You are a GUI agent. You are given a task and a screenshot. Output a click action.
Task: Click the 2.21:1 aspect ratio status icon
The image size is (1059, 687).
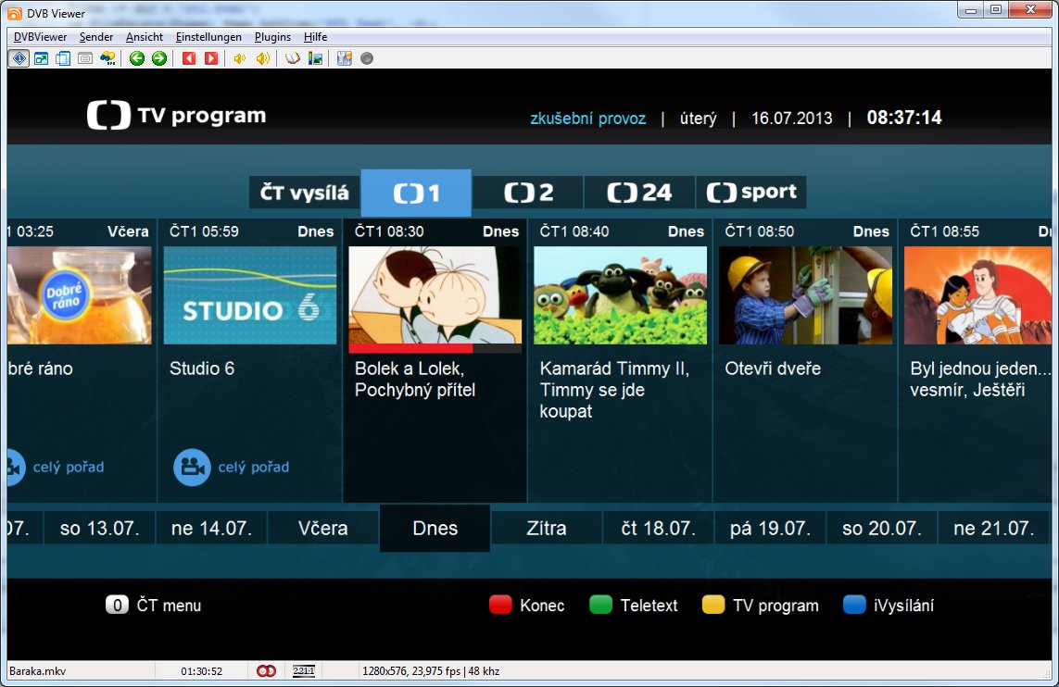pyautogui.click(x=304, y=671)
